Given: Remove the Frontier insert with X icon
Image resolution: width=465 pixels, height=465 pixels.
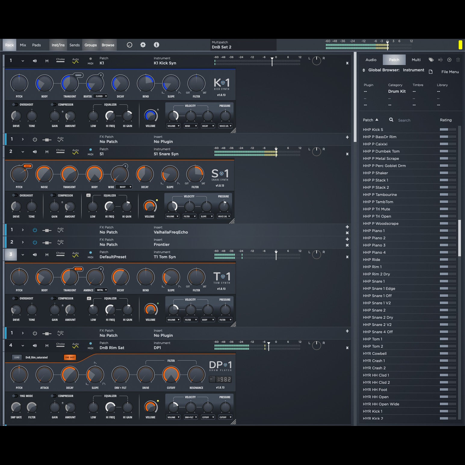Looking at the screenshot, I should tap(347, 245).
